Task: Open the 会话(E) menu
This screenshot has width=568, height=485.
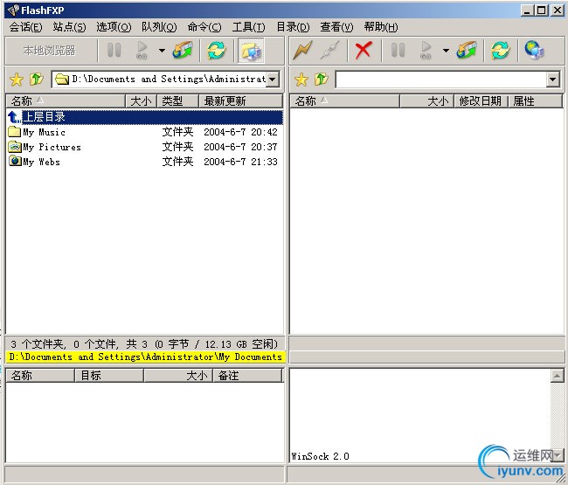Action: pos(25,27)
